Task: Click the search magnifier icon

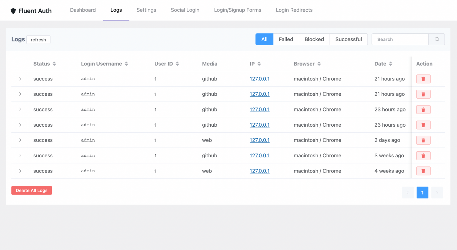Action: pos(436,39)
